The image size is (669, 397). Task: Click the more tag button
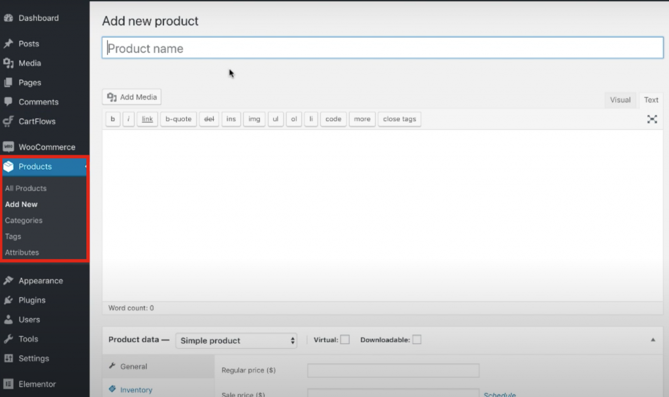(x=362, y=119)
